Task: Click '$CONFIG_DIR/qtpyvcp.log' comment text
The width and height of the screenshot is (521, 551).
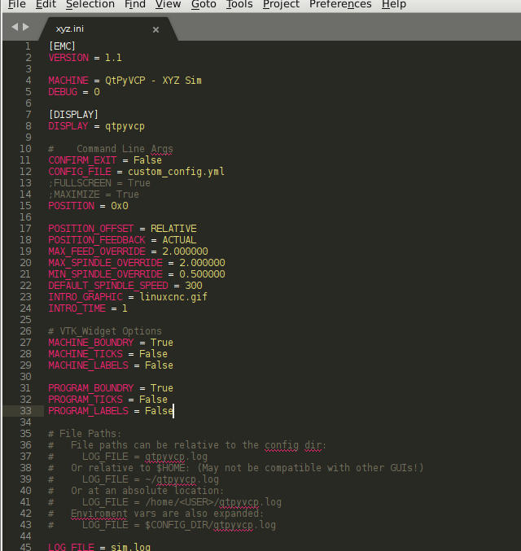Action: click(x=210, y=525)
